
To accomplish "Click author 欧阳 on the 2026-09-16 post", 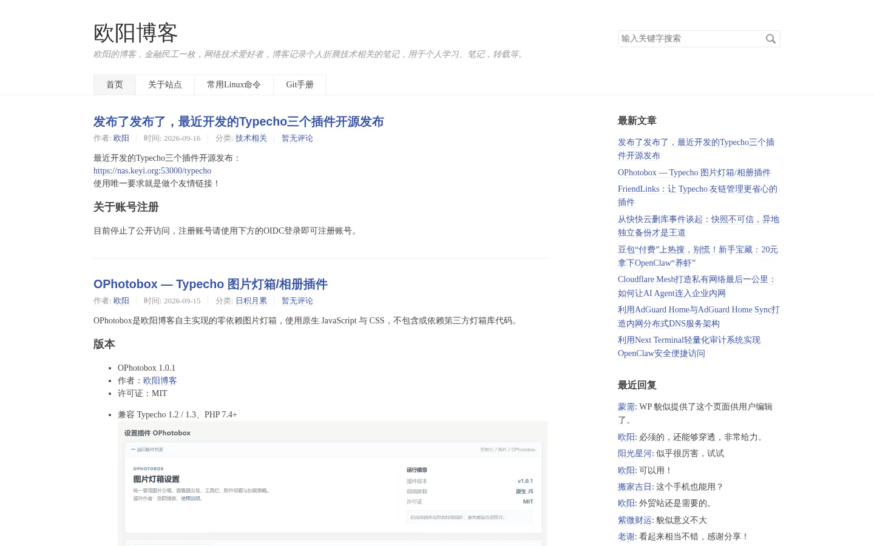I will pyautogui.click(x=121, y=138).
